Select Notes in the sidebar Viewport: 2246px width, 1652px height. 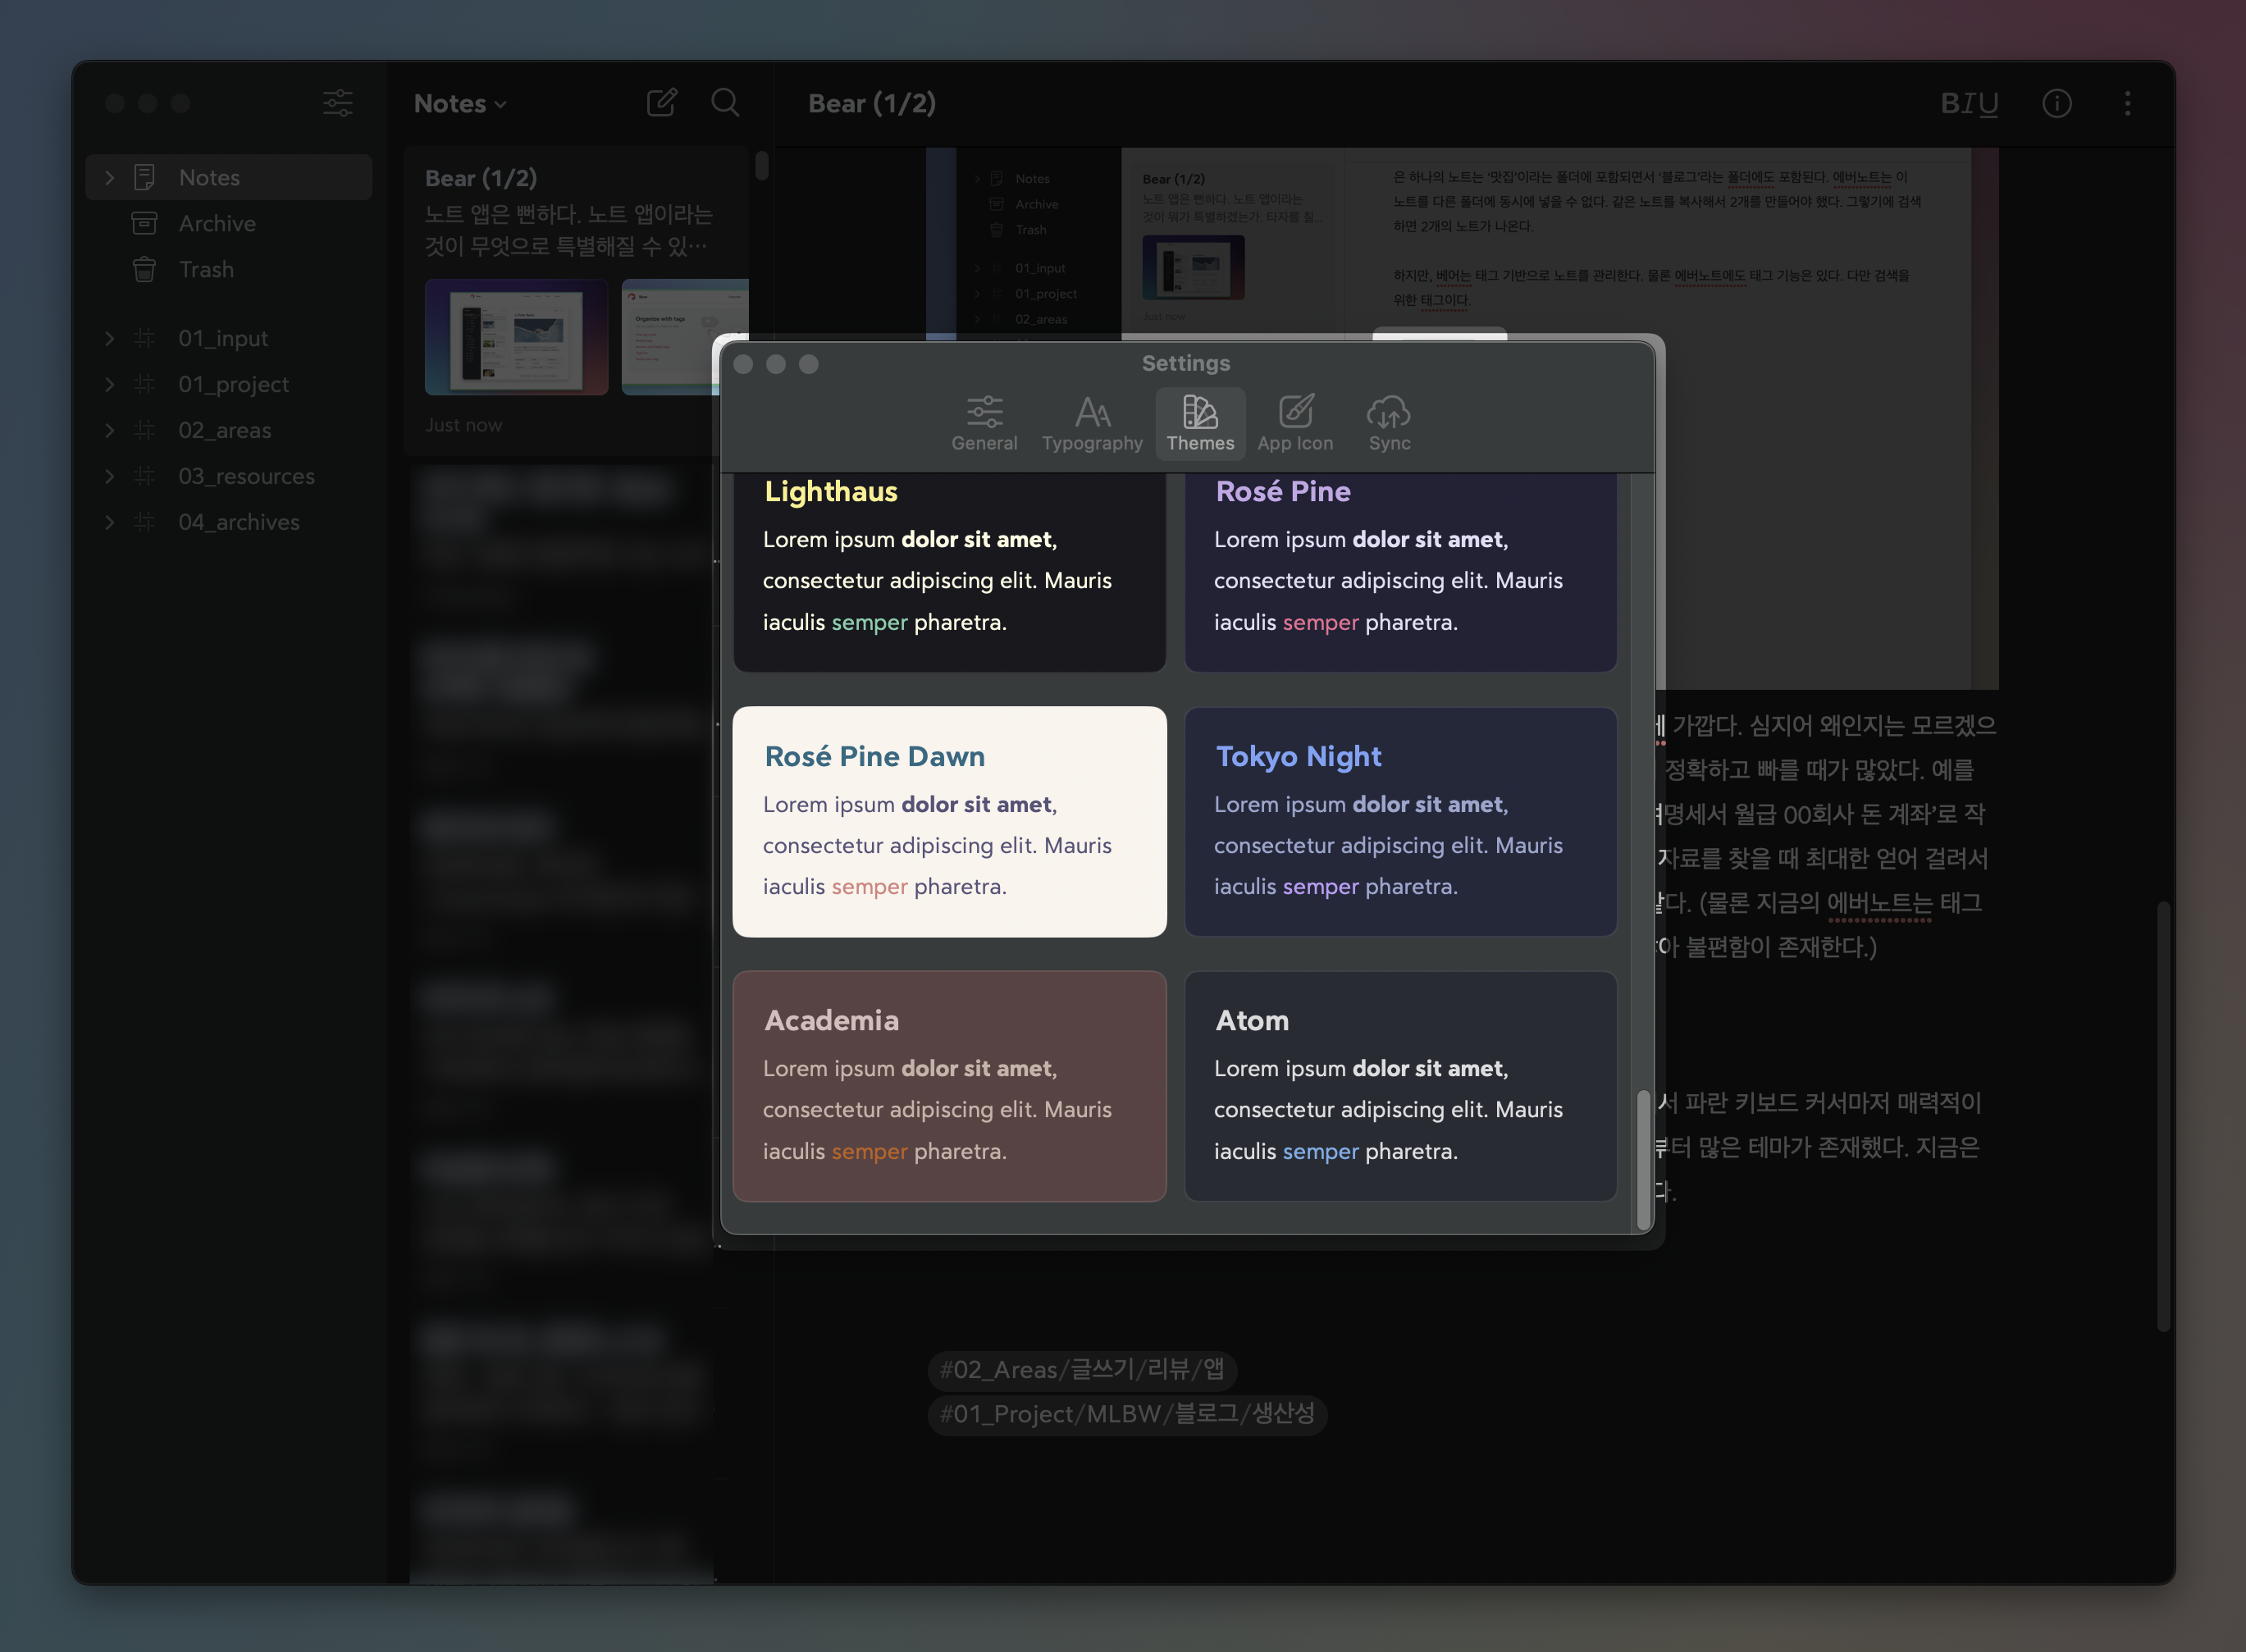(x=229, y=178)
